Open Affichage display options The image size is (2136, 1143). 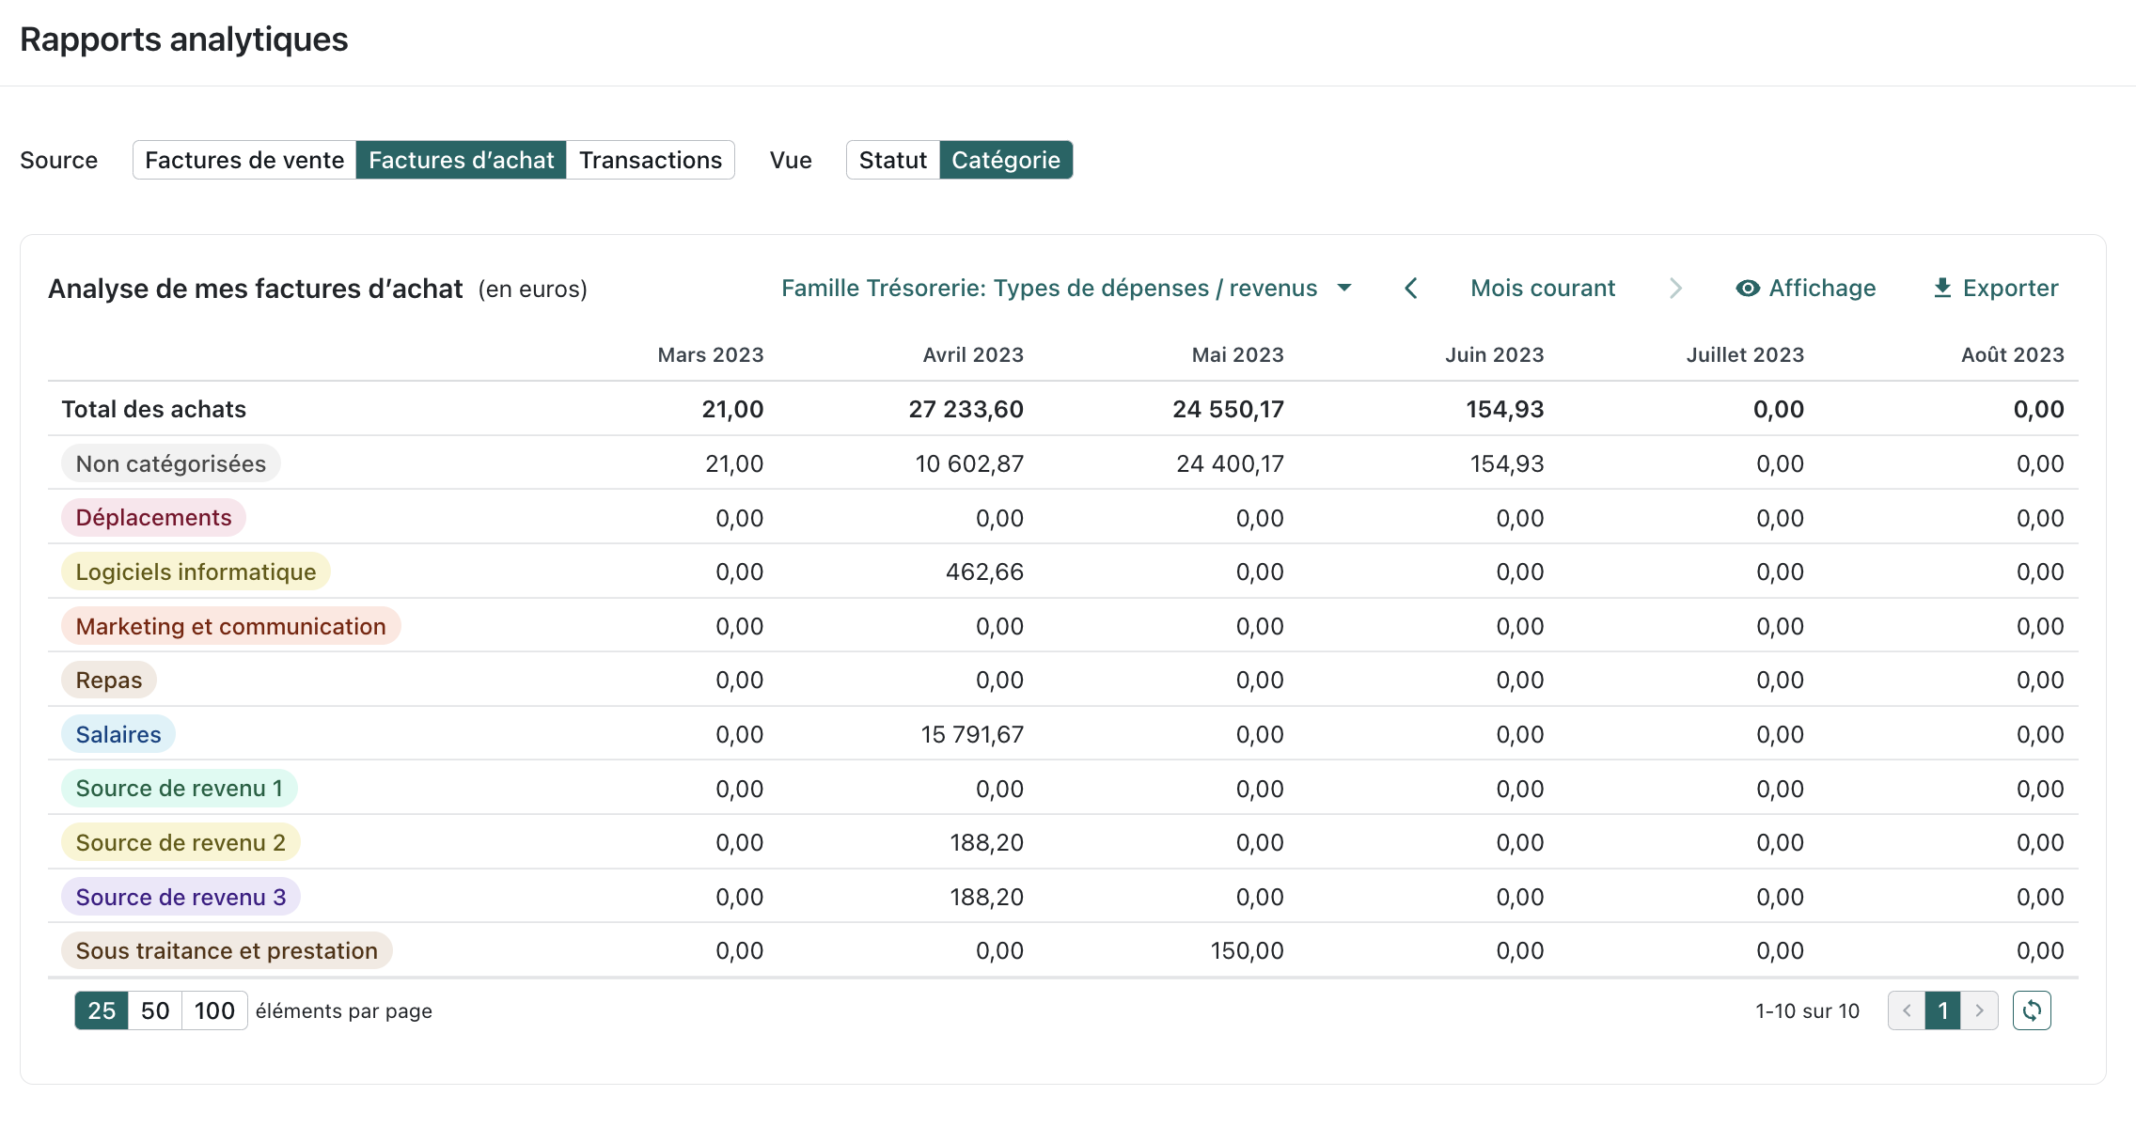pos(1806,288)
